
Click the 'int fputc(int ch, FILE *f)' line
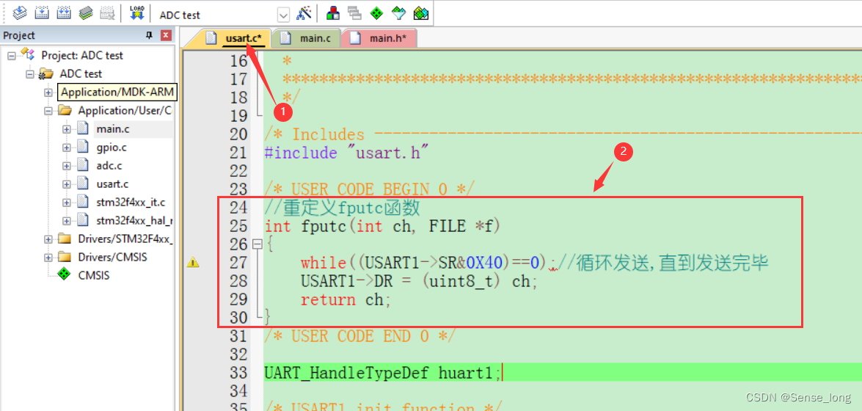(382, 225)
